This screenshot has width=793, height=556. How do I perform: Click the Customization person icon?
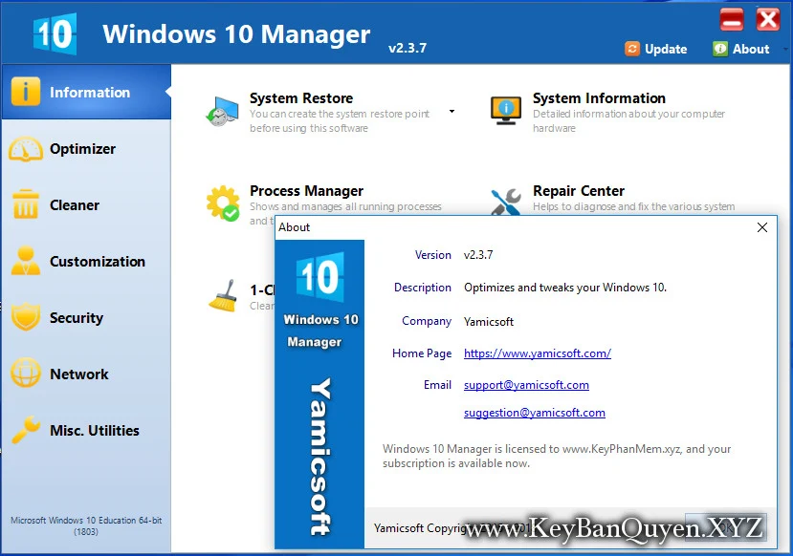pos(25,261)
